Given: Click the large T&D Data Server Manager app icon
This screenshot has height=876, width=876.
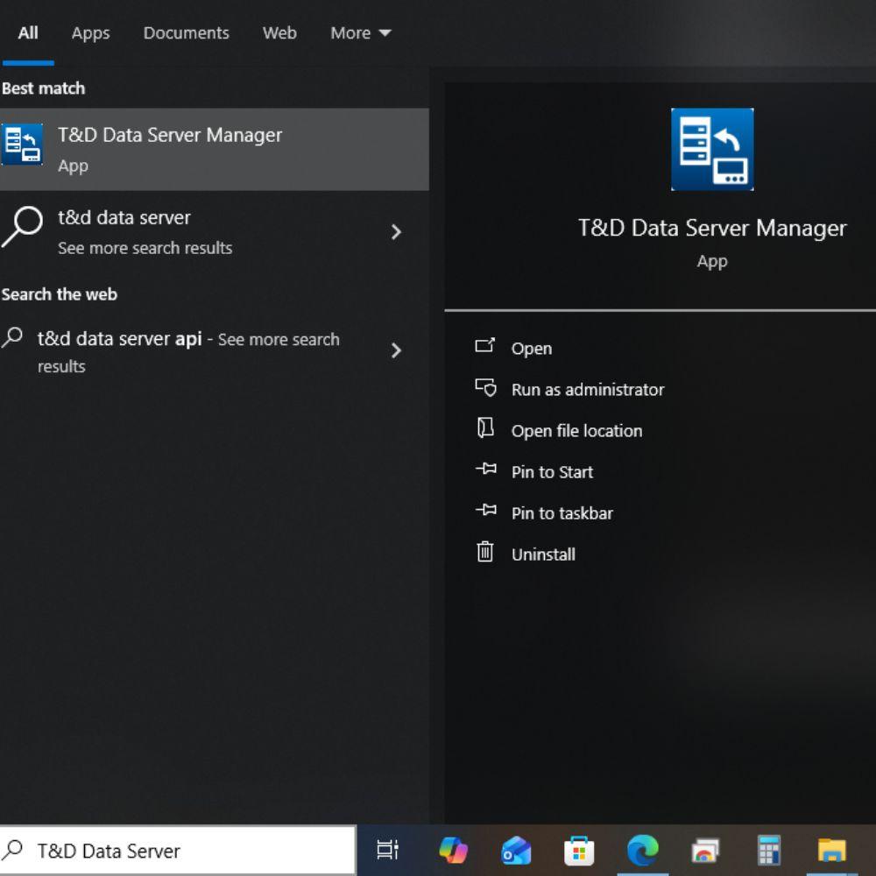Looking at the screenshot, I should point(711,149).
